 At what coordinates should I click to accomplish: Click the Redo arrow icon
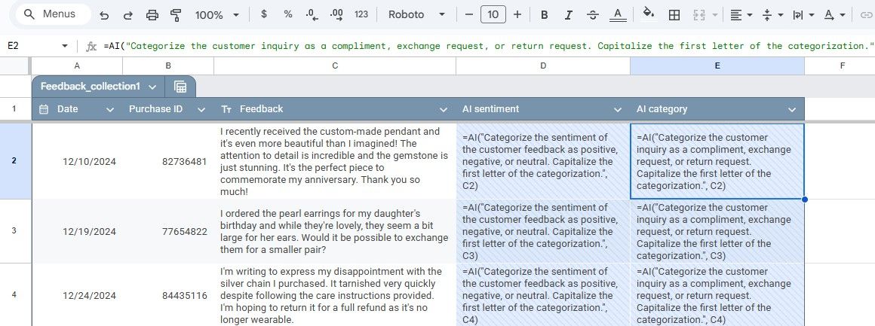point(127,15)
